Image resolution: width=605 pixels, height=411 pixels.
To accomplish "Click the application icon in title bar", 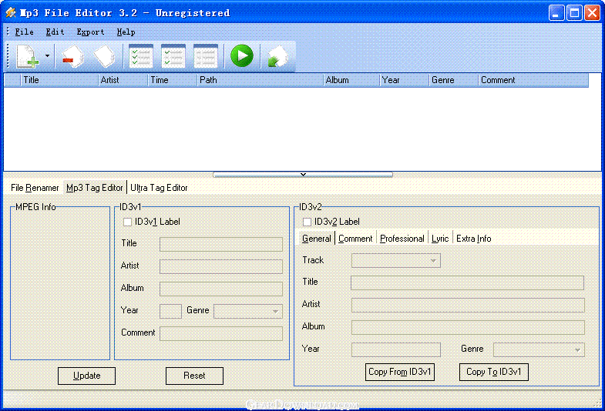I will [11, 13].
